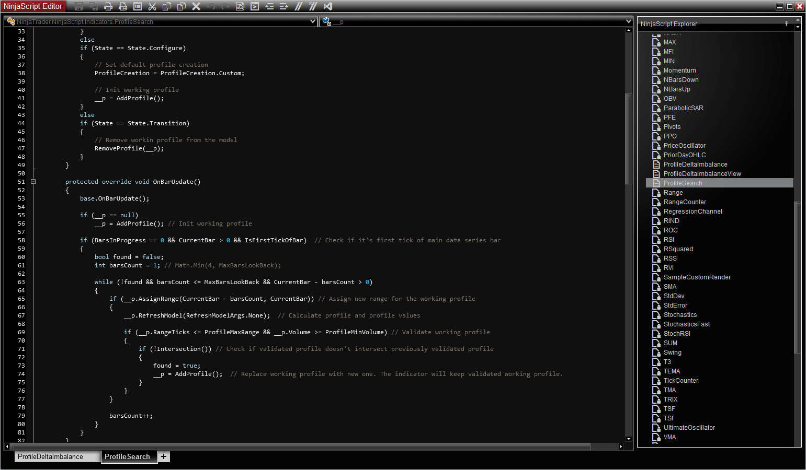Image resolution: width=806 pixels, height=470 pixels.
Task: Cut selection with the scissors icon
Action: point(152,6)
